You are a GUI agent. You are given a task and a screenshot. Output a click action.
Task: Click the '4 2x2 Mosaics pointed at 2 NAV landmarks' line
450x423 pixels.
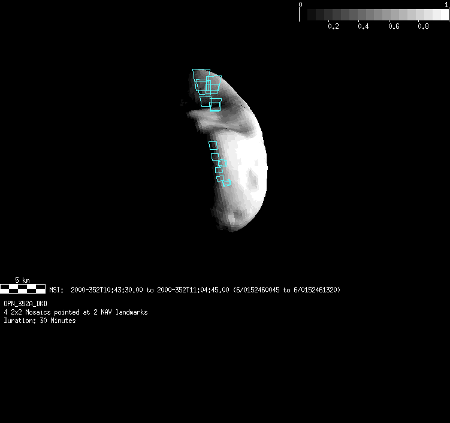click(75, 312)
